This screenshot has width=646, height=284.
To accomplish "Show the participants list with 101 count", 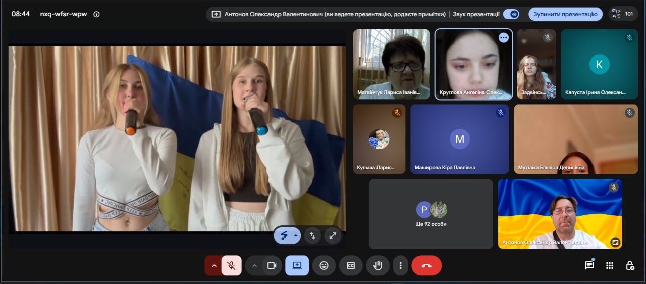I will coord(623,14).
